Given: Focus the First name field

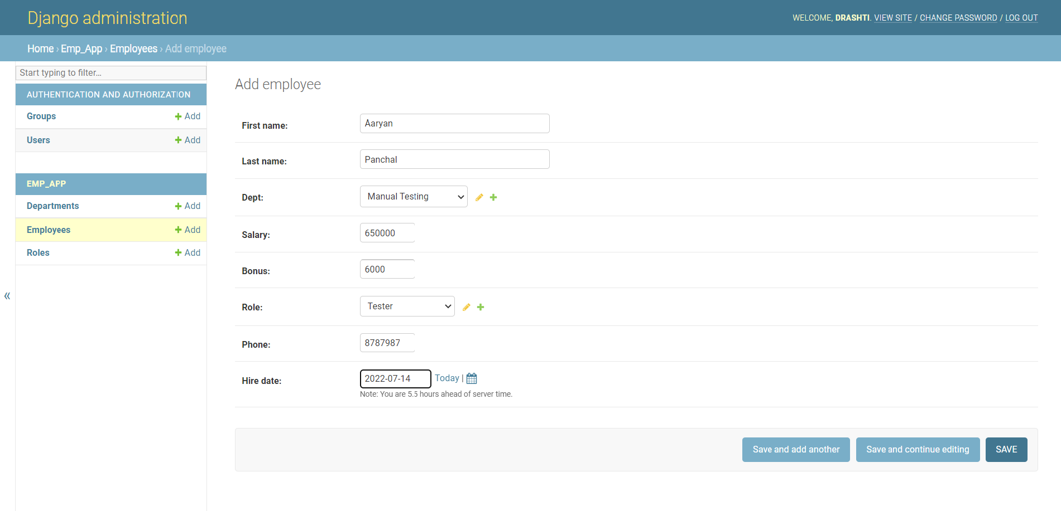Looking at the screenshot, I should click(x=455, y=124).
